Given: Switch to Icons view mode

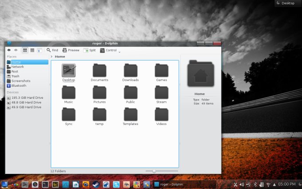Looking at the screenshot, I should pyautogui.click(x=25, y=50).
